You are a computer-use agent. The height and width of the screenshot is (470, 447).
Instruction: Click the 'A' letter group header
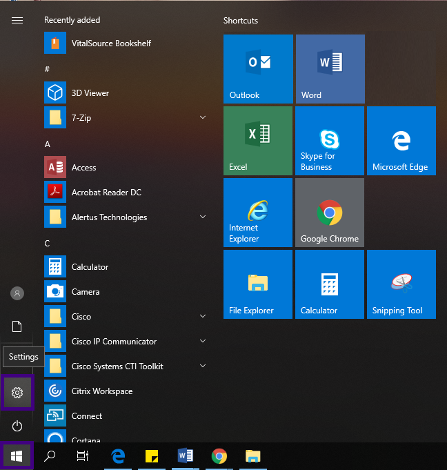(x=48, y=144)
